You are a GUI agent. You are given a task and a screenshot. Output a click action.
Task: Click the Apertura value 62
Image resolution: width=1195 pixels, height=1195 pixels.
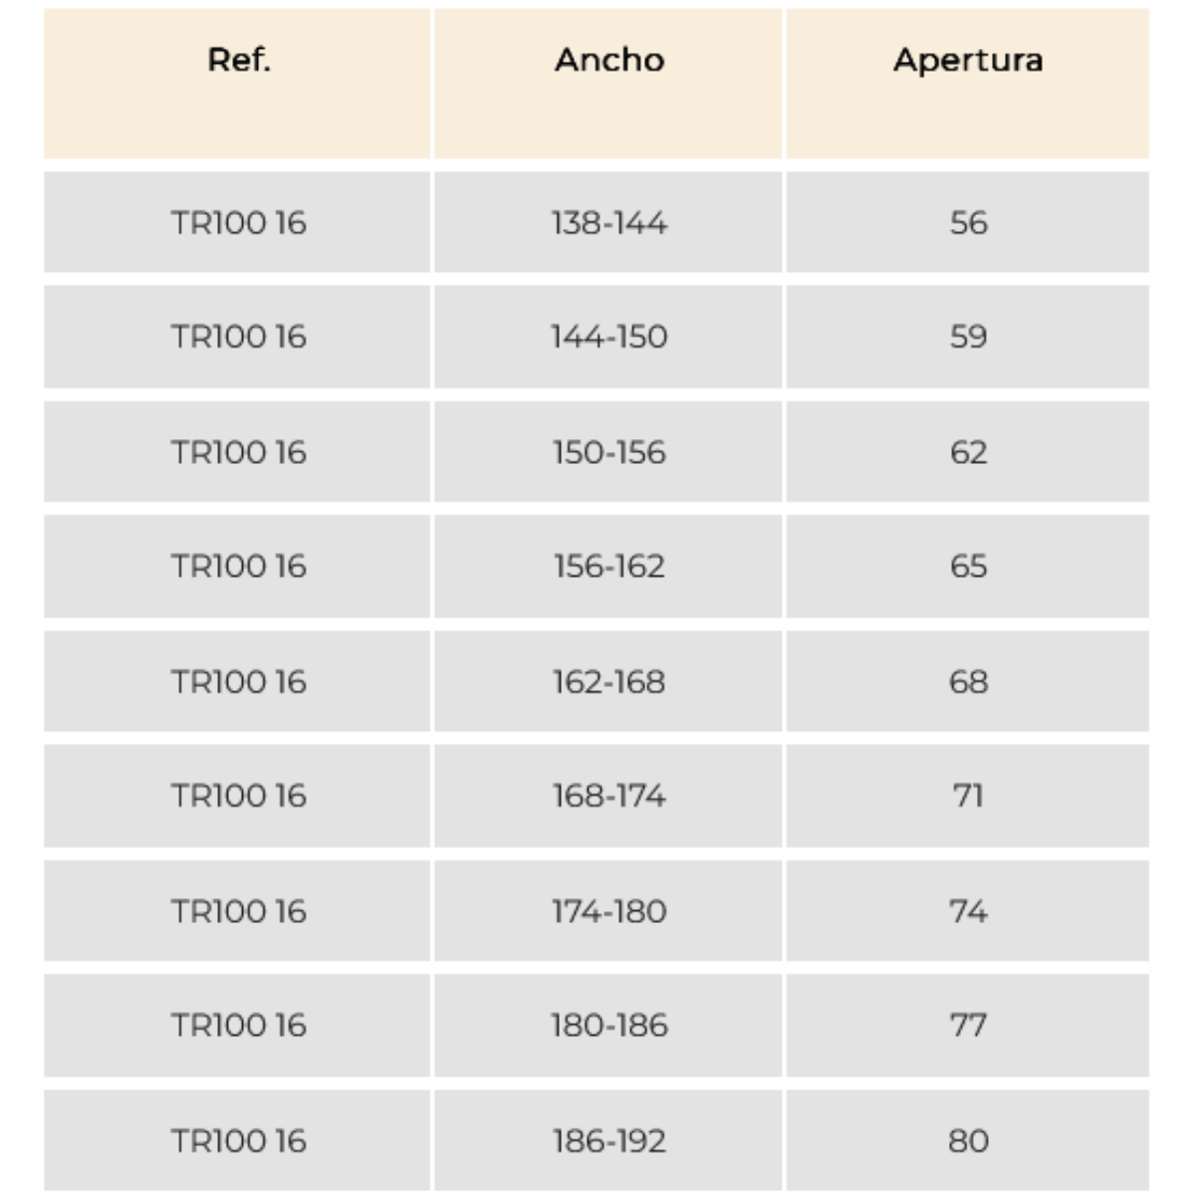pyautogui.click(x=968, y=452)
